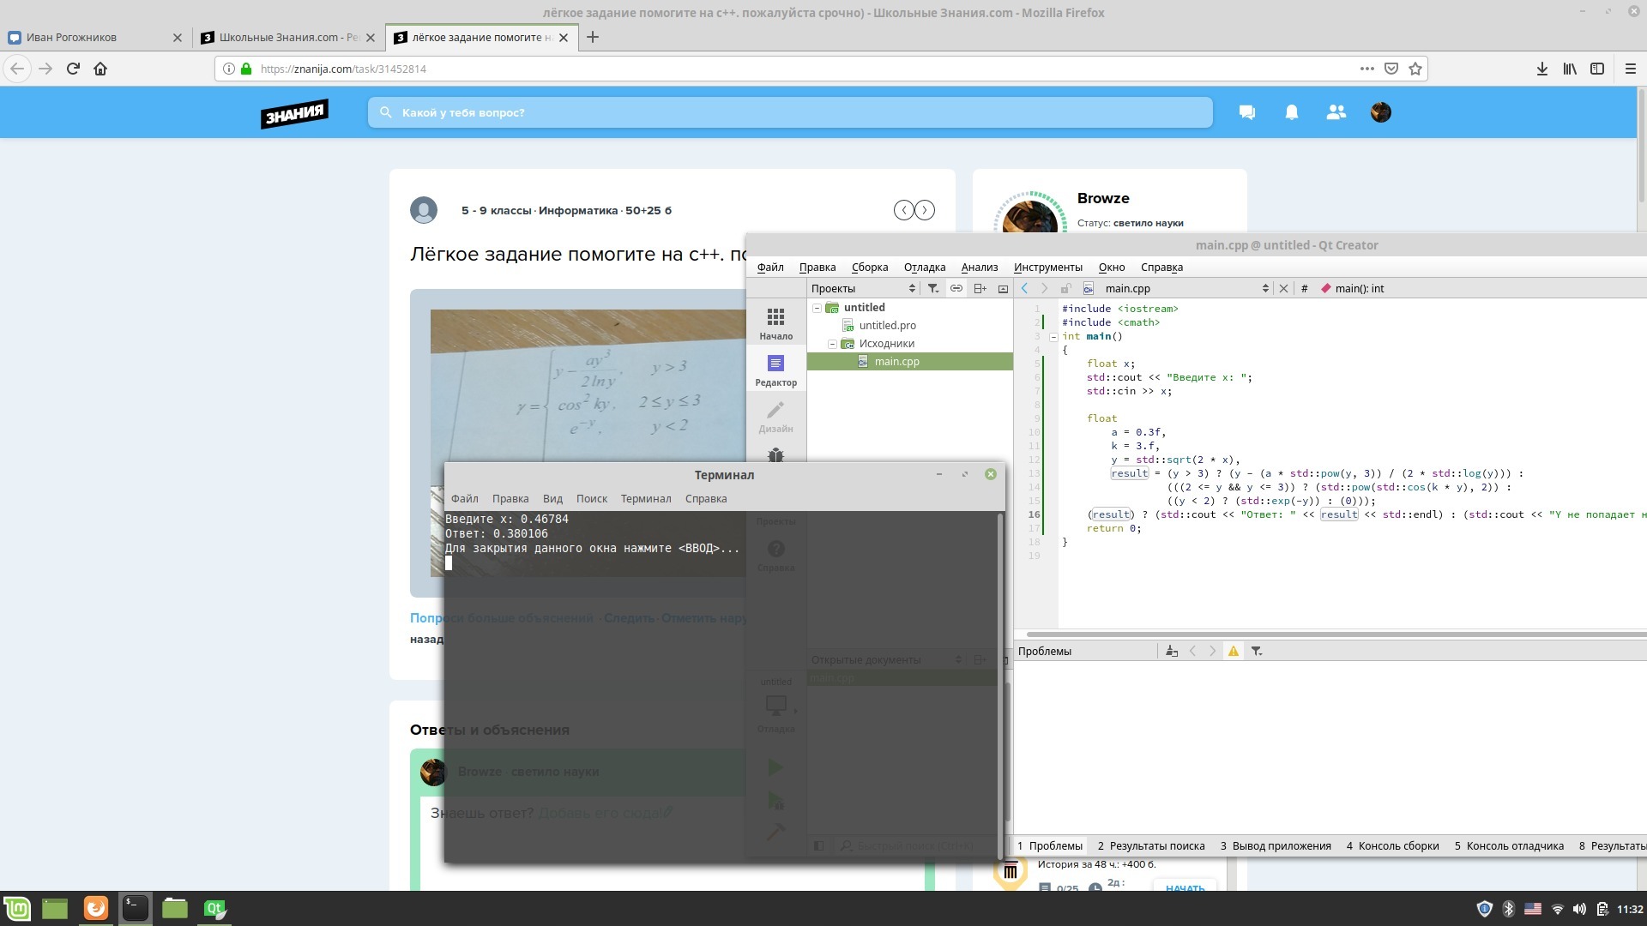1647x926 pixels.
Task: Open Firefox bookmark star icon
Action: (1415, 69)
